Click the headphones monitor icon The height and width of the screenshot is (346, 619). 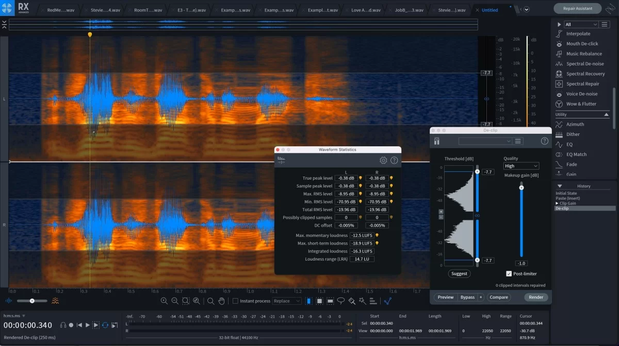pyautogui.click(x=63, y=325)
